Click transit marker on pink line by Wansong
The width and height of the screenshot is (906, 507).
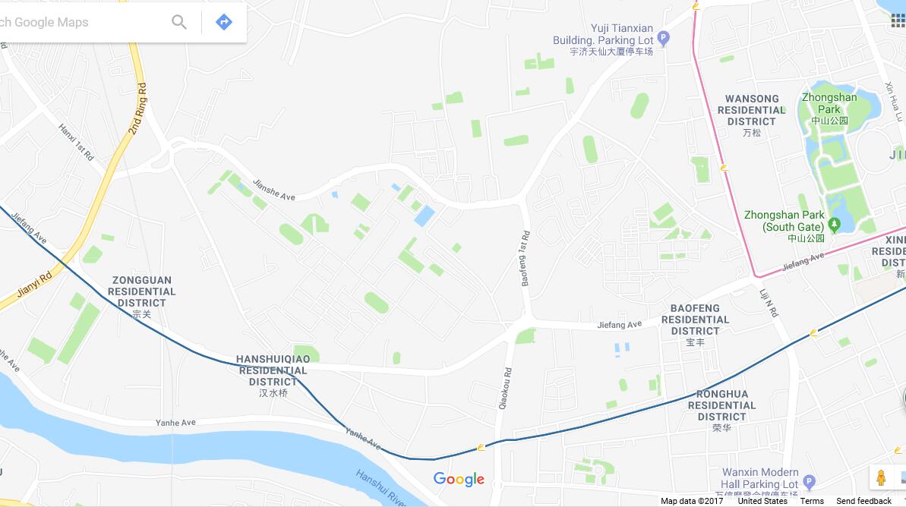click(x=724, y=168)
